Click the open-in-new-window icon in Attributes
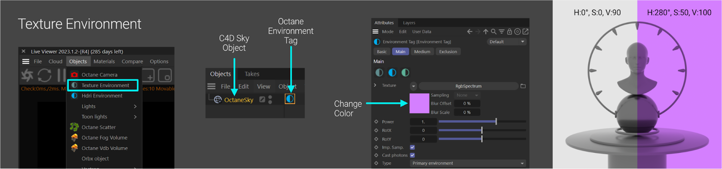 pyautogui.click(x=525, y=31)
